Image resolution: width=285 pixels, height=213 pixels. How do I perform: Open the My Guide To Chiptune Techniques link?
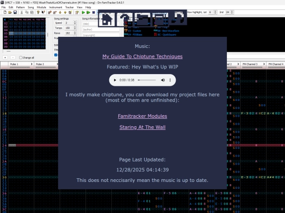pyautogui.click(x=142, y=56)
